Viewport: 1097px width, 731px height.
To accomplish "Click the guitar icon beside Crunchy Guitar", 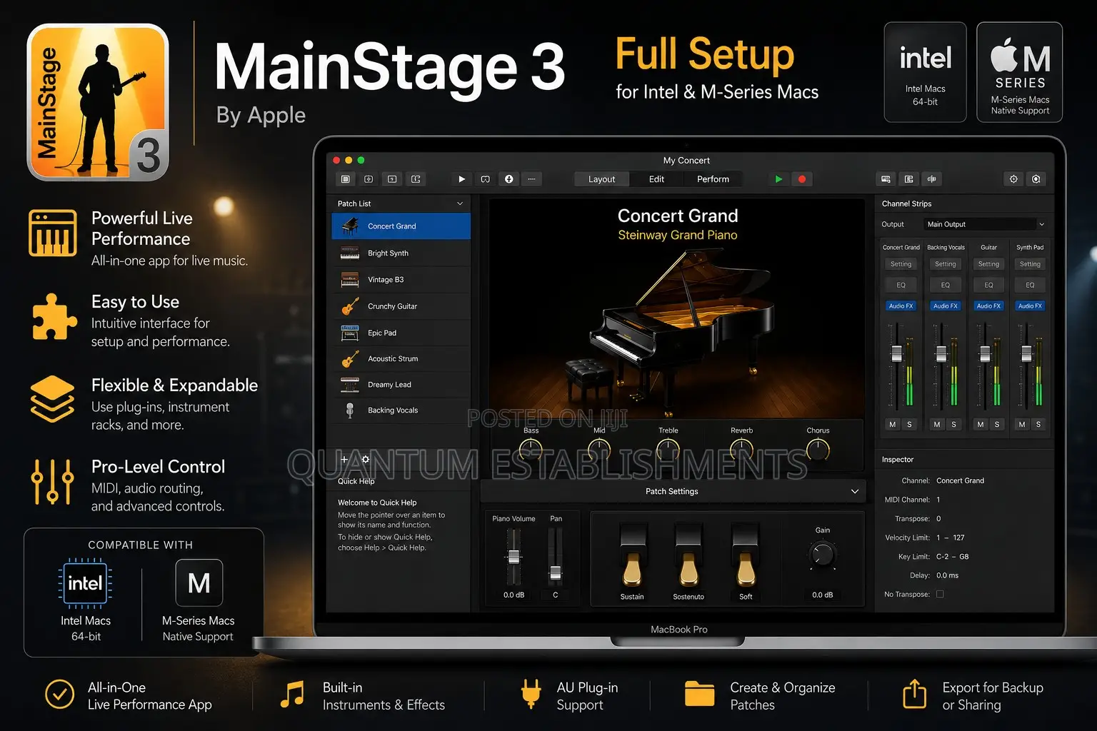I will click(x=350, y=306).
